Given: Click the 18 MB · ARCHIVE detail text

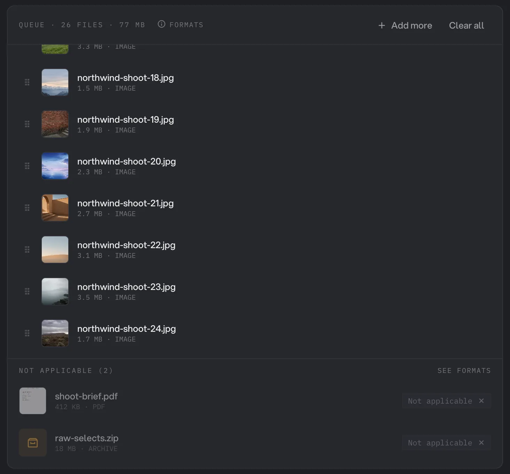Looking at the screenshot, I should 86,449.
